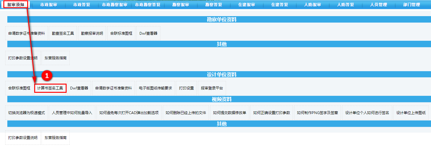The image size is (431, 146).
Task: Click 如何提交数据修改单 video link
Action: tap(229, 113)
